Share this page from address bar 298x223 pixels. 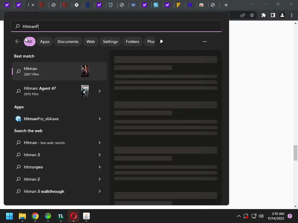[x=243, y=15]
